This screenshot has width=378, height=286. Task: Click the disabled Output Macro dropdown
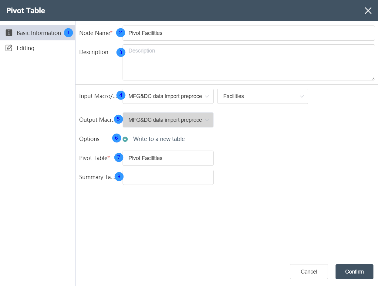point(168,120)
